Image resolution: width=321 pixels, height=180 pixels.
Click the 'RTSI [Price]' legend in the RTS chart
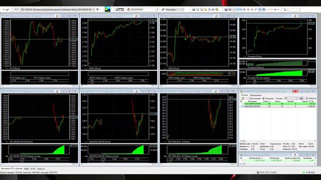click(15, 68)
